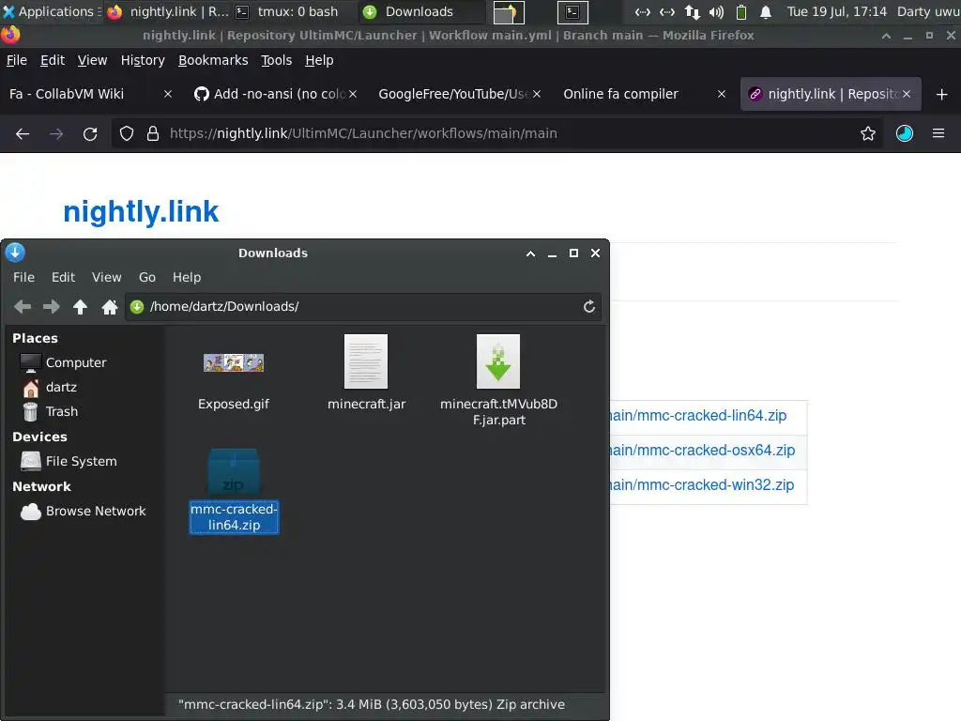Open Firefox File menu
Viewport: 961px width, 721px height.
17,60
